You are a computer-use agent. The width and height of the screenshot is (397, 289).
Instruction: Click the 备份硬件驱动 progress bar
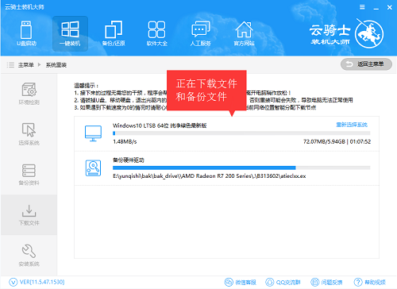tap(241, 168)
